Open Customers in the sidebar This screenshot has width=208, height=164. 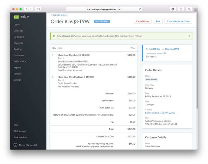click(x=19, y=55)
